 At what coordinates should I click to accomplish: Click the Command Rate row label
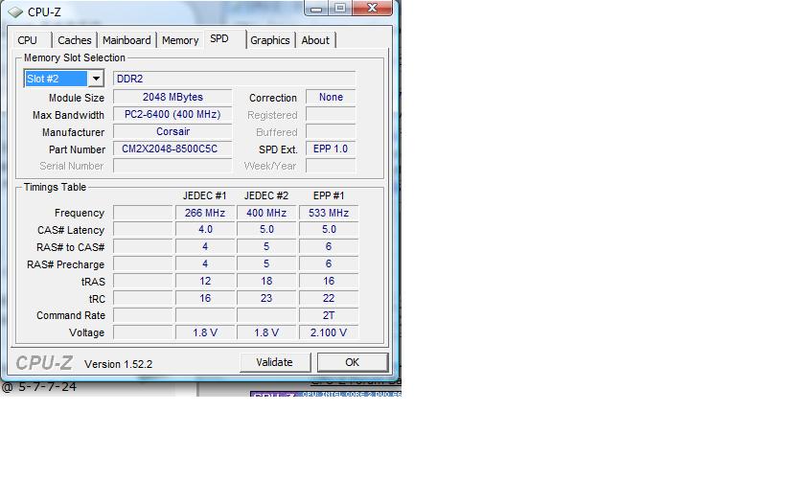tap(71, 315)
